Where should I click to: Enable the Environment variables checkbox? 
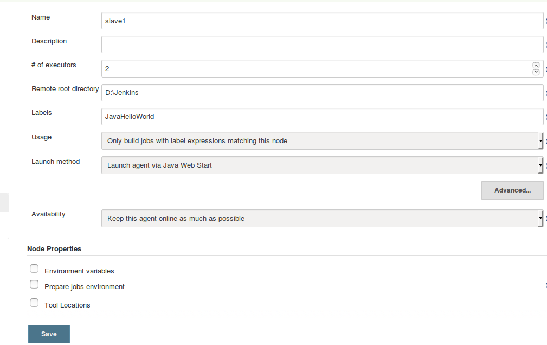(x=34, y=269)
